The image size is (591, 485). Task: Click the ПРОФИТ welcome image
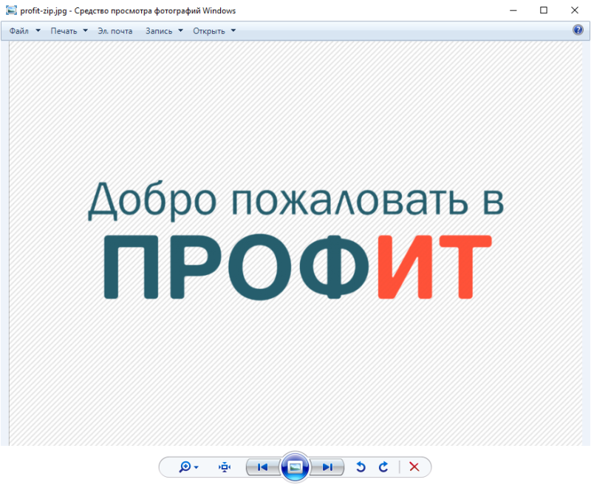(x=296, y=243)
